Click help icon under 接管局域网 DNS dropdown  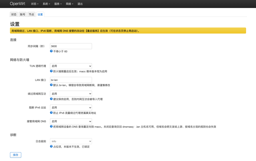[51, 127]
